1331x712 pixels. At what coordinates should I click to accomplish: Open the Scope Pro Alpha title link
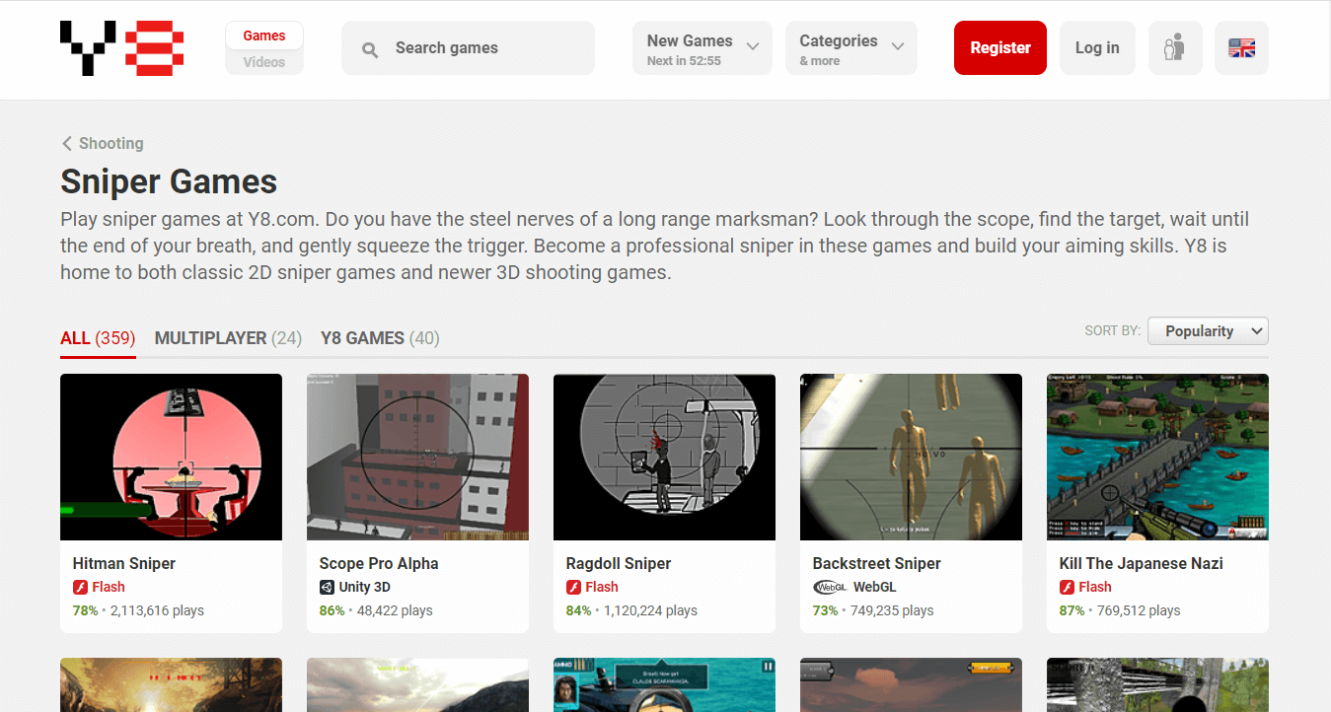coord(379,564)
